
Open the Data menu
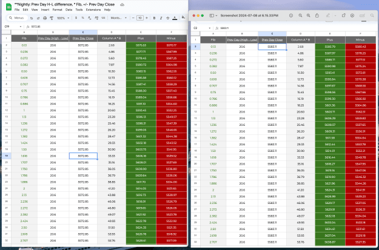point(69,10)
